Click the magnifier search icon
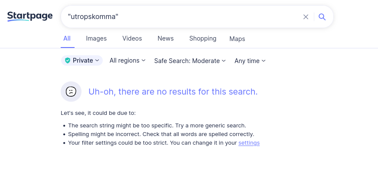The image size is (378, 187). [x=322, y=17]
